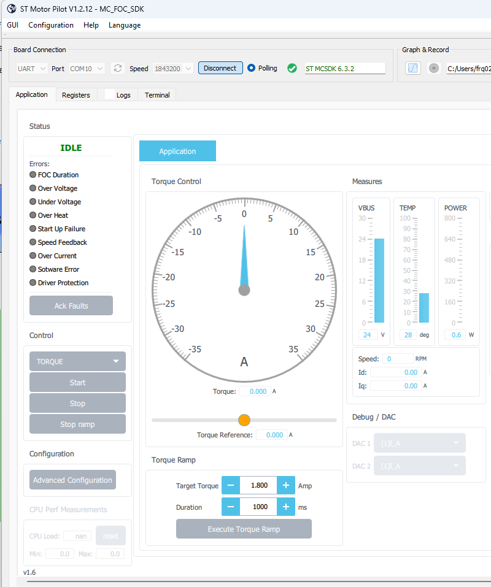Expand the TORQUE control mode dropdown

pos(77,361)
